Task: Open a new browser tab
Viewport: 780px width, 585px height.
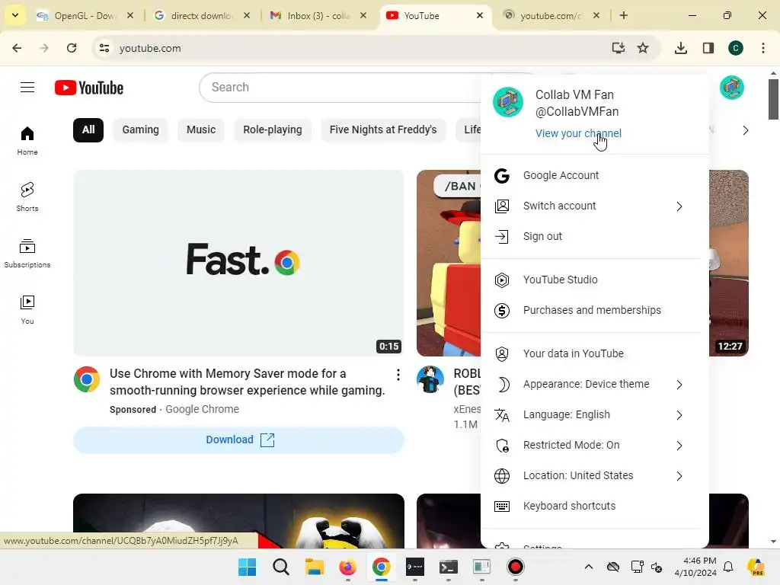Action: (623, 15)
